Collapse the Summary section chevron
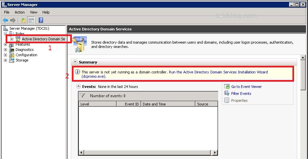 [x=75, y=62]
